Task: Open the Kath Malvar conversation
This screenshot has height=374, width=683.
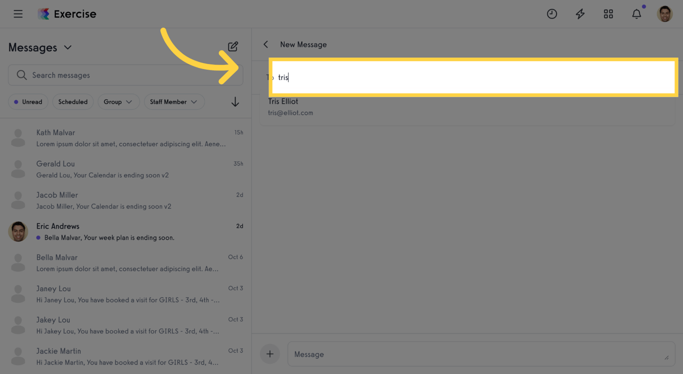Action: (x=125, y=138)
